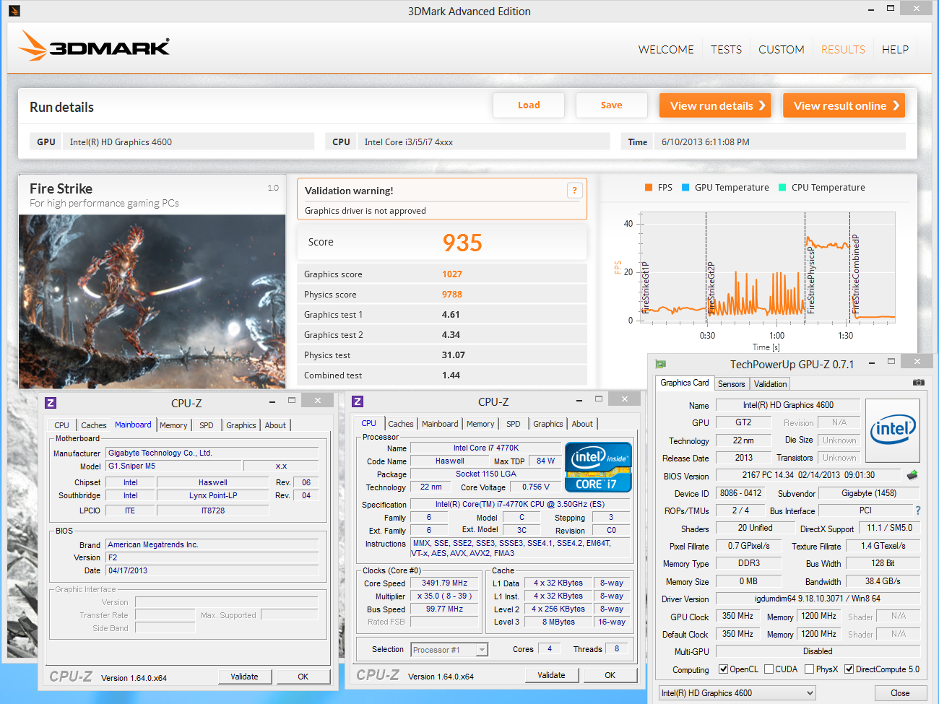Switch to the Sensors tab in GPU-Z
This screenshot has height=704, width=939.
pos(731,384)
